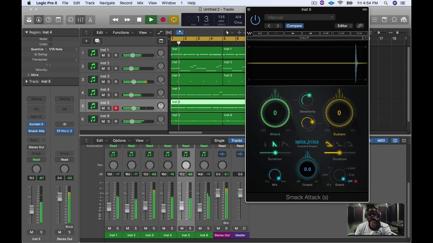The image size is (433, 243).
Task: Mute the Inst 1 track
Action: [x=103, y=55]
